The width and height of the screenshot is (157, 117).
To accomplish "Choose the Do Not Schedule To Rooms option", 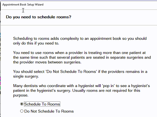I will click(x=22, y=111).
